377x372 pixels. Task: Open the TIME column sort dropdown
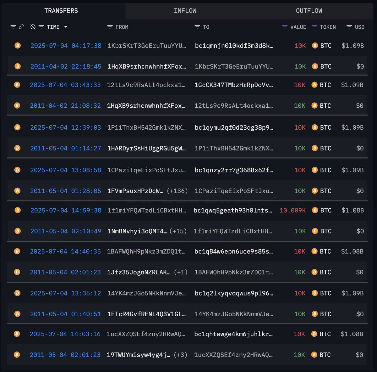(66, 27)
